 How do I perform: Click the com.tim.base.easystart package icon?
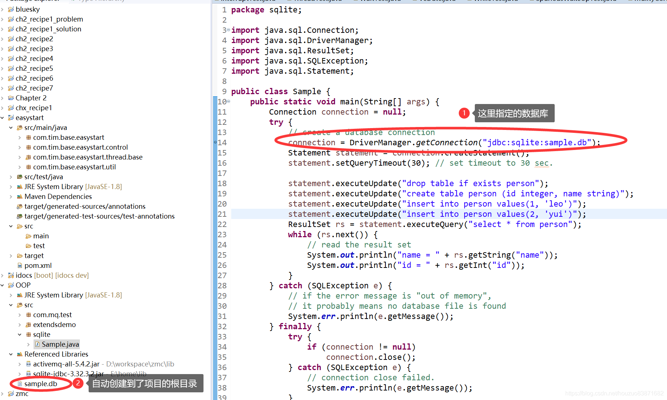point(28,137)
